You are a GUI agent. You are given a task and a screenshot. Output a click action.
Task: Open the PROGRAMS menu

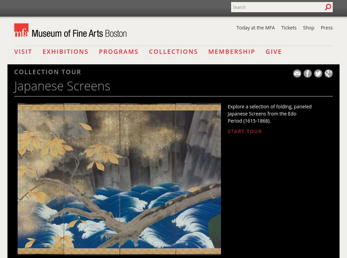tap(119, 51)
